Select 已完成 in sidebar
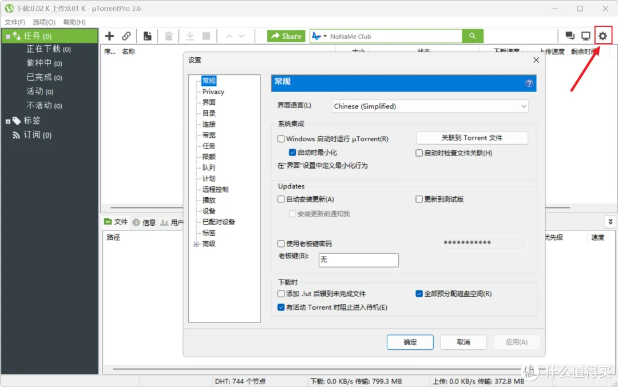Image resolution: width=618 pixels, height=387 pixels. point(44,77)
